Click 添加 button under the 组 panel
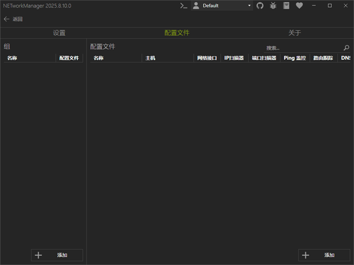 pos(57,255)
